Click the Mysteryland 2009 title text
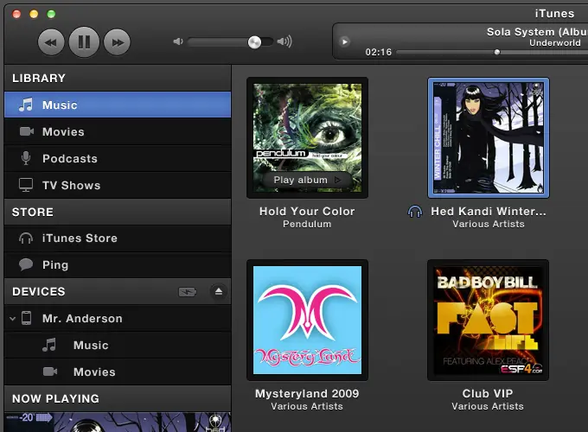 click(307, 393)
